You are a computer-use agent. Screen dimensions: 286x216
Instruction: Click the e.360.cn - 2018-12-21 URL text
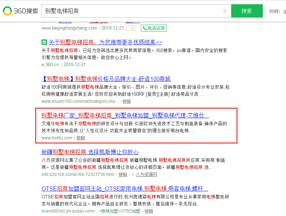coord(64,65)
